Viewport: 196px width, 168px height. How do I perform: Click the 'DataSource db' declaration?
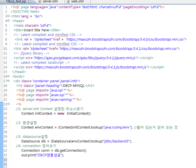pos(34,141)
